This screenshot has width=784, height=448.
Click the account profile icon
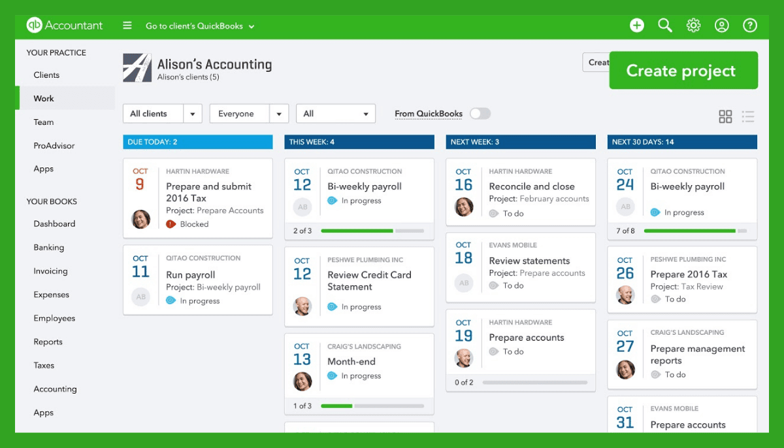(x=721, y=25)
